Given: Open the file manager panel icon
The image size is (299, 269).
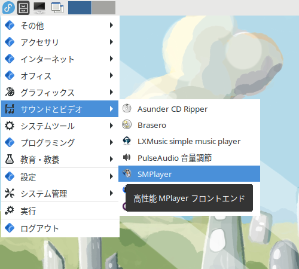Looking at the screenshot, I should point(23,8).
